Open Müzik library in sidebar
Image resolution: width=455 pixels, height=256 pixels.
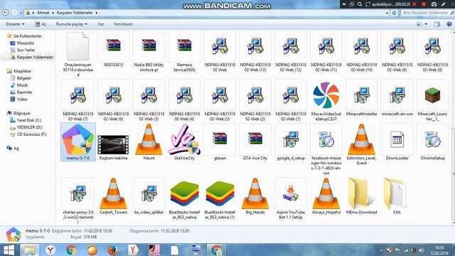19,85
